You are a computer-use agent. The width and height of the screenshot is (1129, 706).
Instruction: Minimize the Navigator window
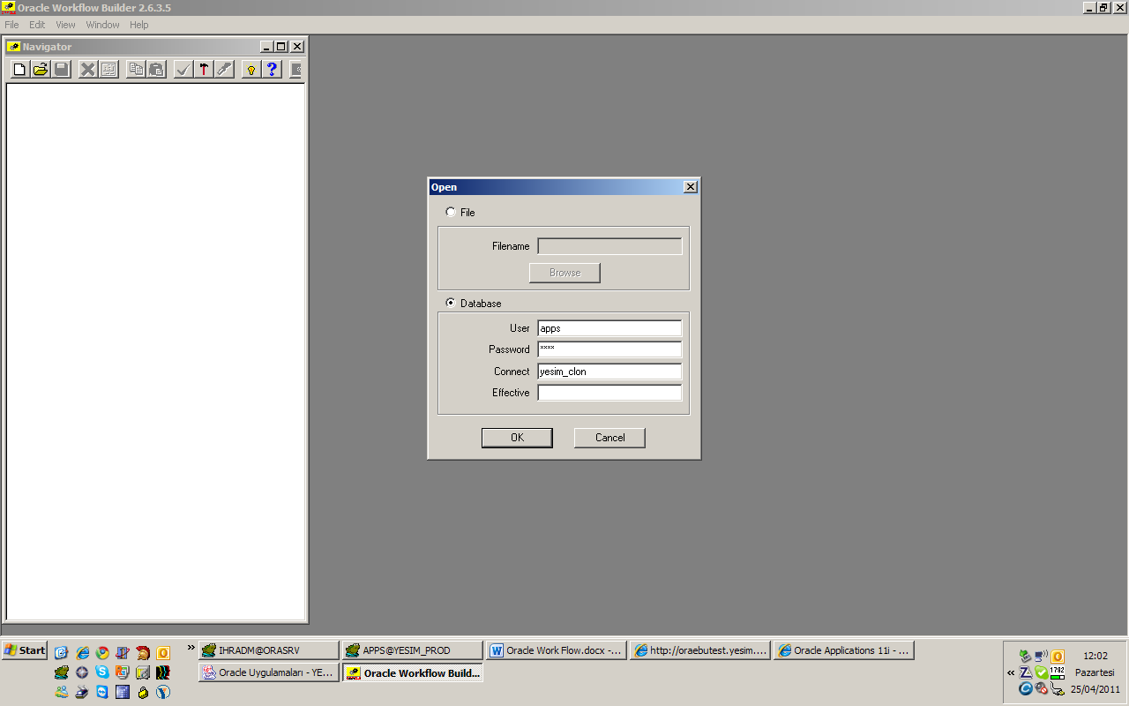pos(266,47)
